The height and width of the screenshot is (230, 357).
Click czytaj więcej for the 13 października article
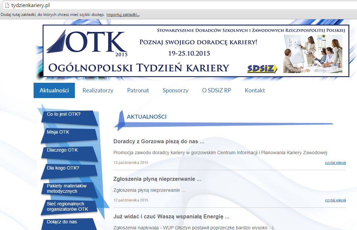pyautogui.click(x=335, y=163)
